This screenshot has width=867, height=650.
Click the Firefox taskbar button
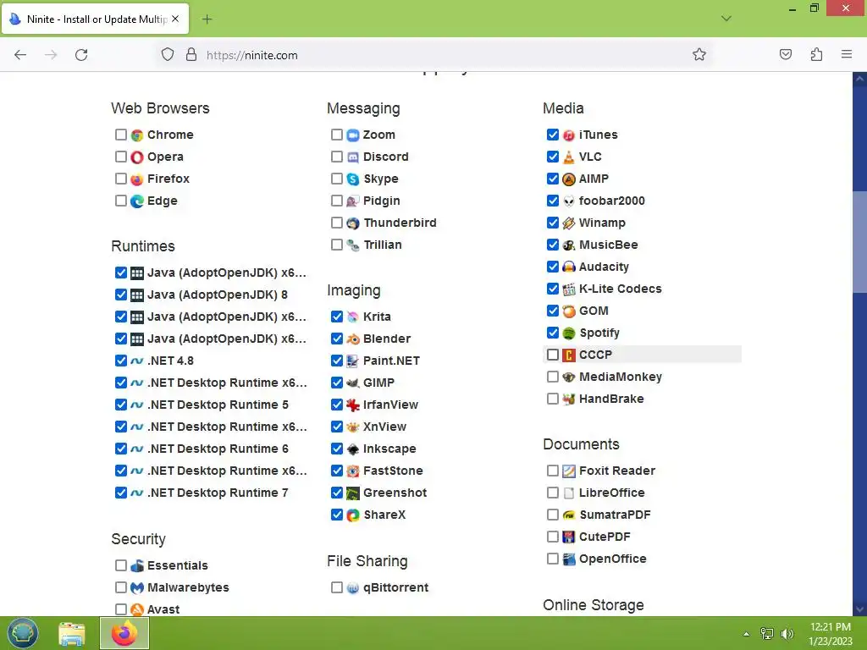click(x=124, y=633)
